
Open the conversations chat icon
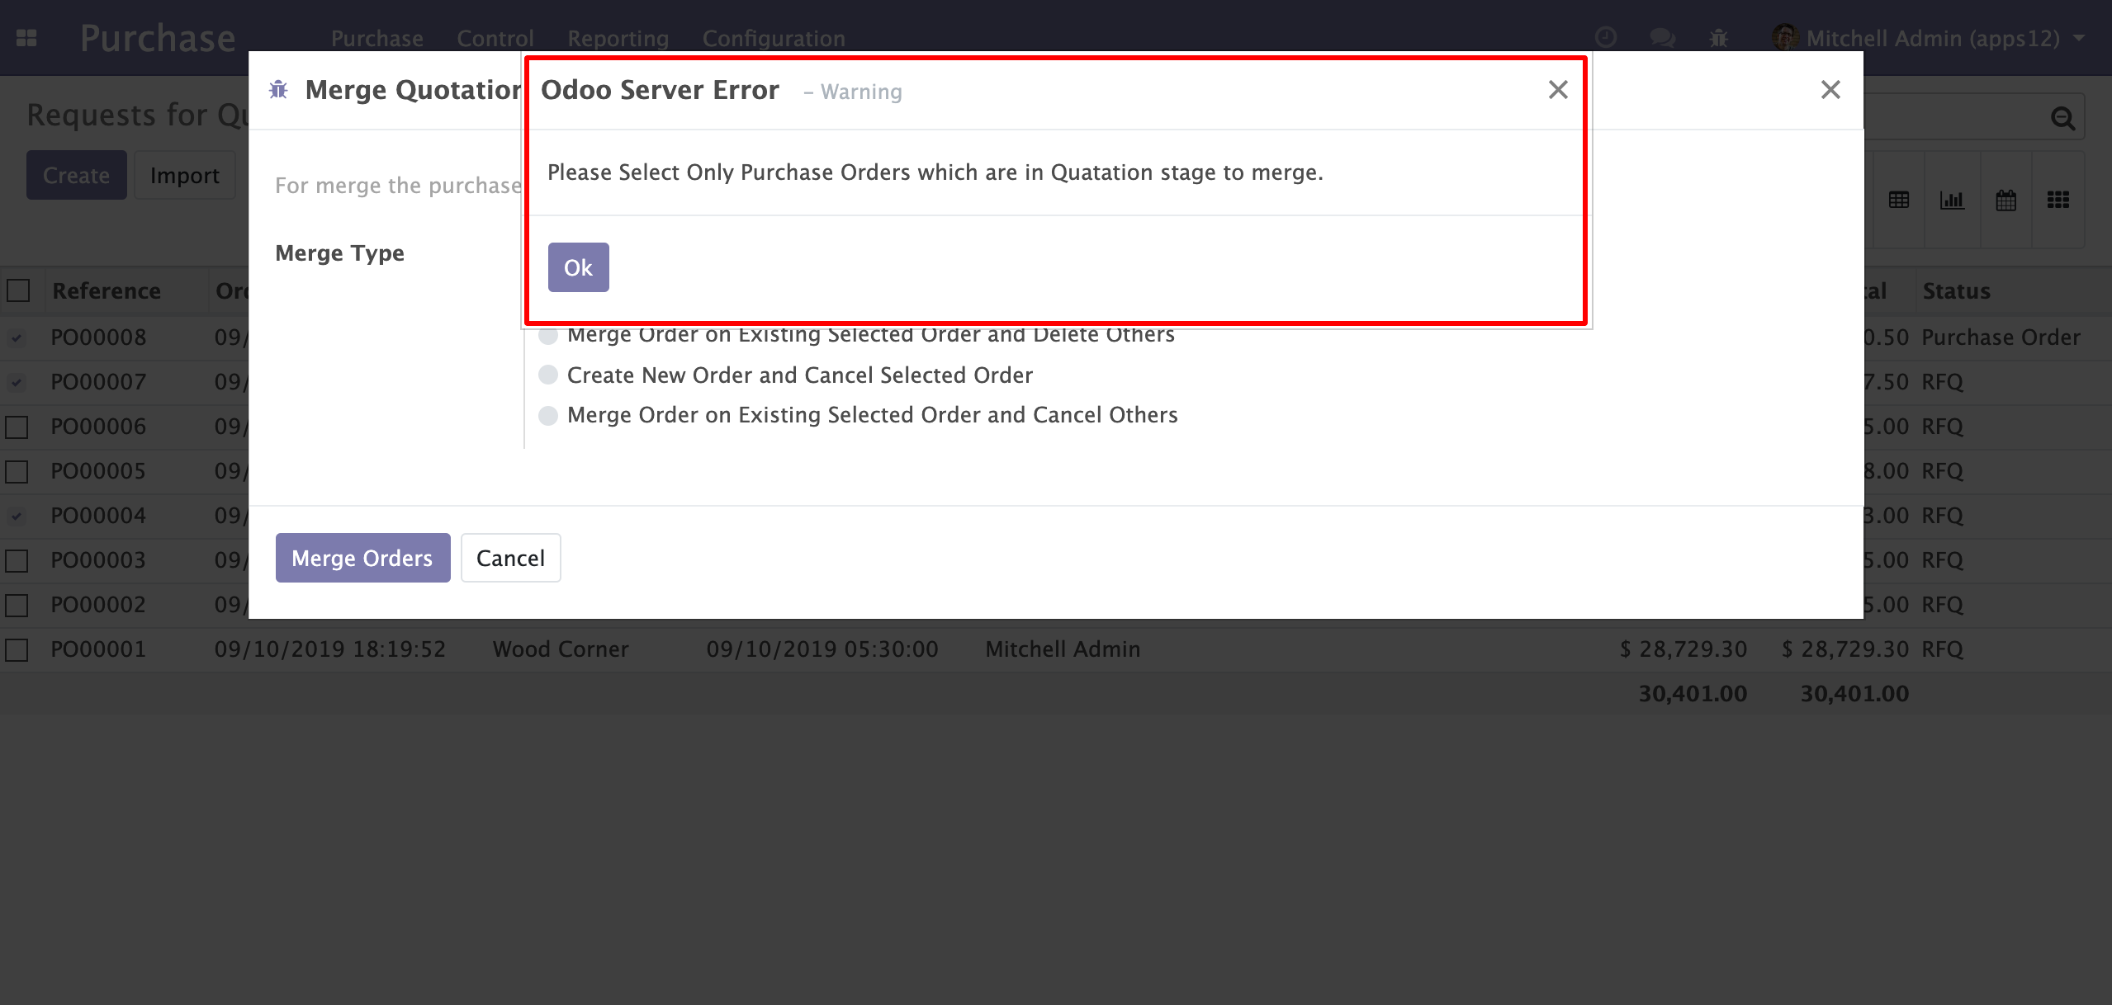[x=1661, y=38]
